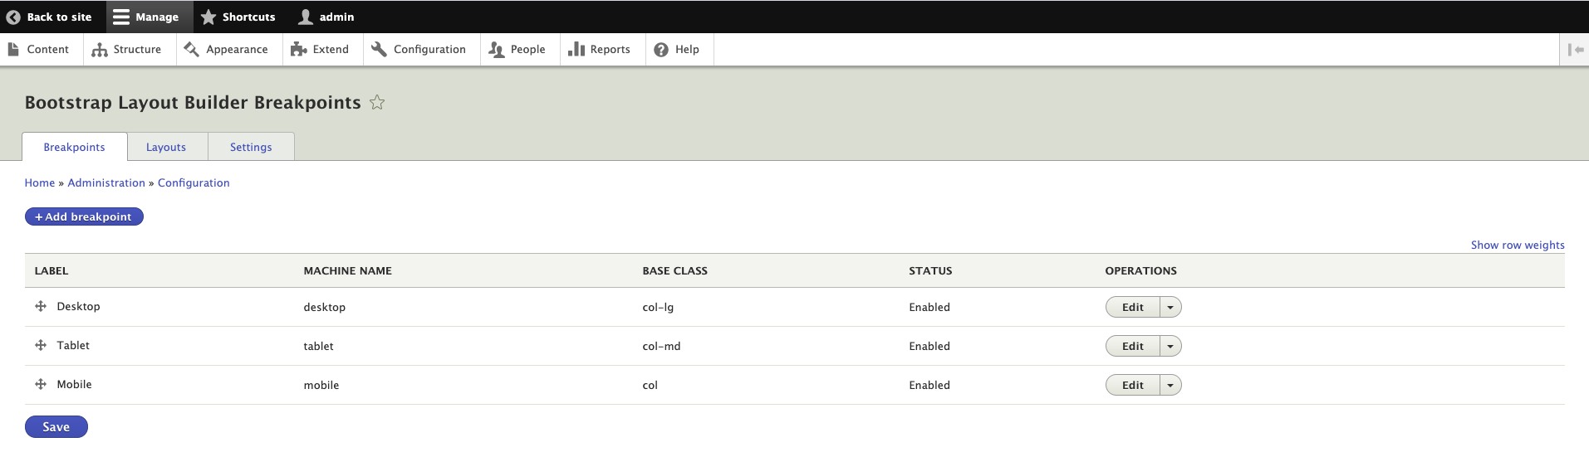The width and height of the screenshot is (1589, 457).
Task: Expand Tablet row operations dropdown arrow
Action: [x=1170, y=347]
